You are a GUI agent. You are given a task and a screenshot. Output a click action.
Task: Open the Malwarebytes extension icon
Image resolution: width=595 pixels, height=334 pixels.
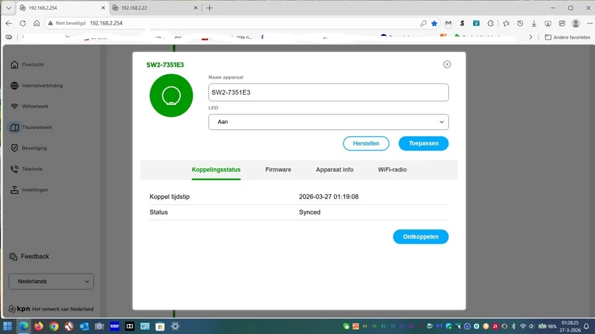click(448, 24)
